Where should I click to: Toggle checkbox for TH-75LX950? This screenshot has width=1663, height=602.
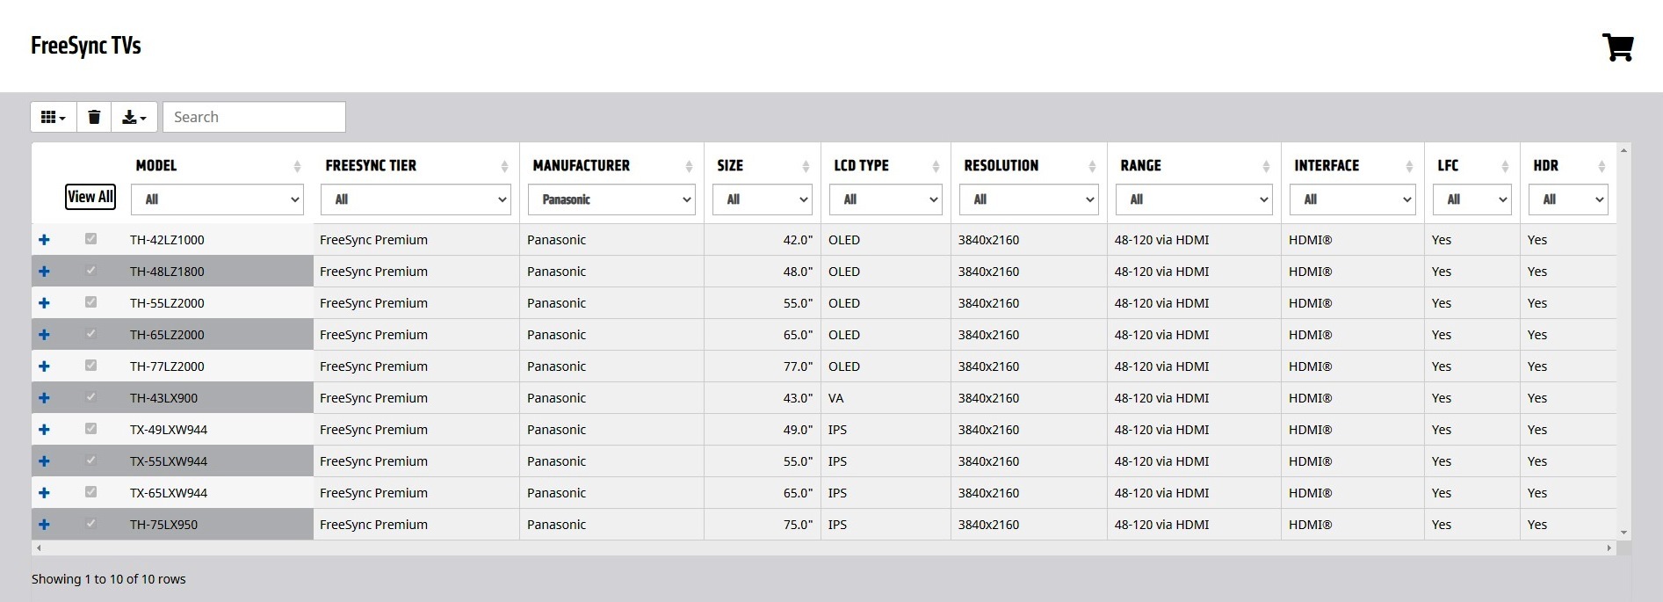90,524
